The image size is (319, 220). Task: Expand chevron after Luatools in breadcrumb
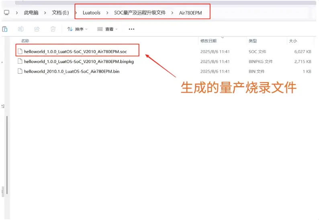107,13
